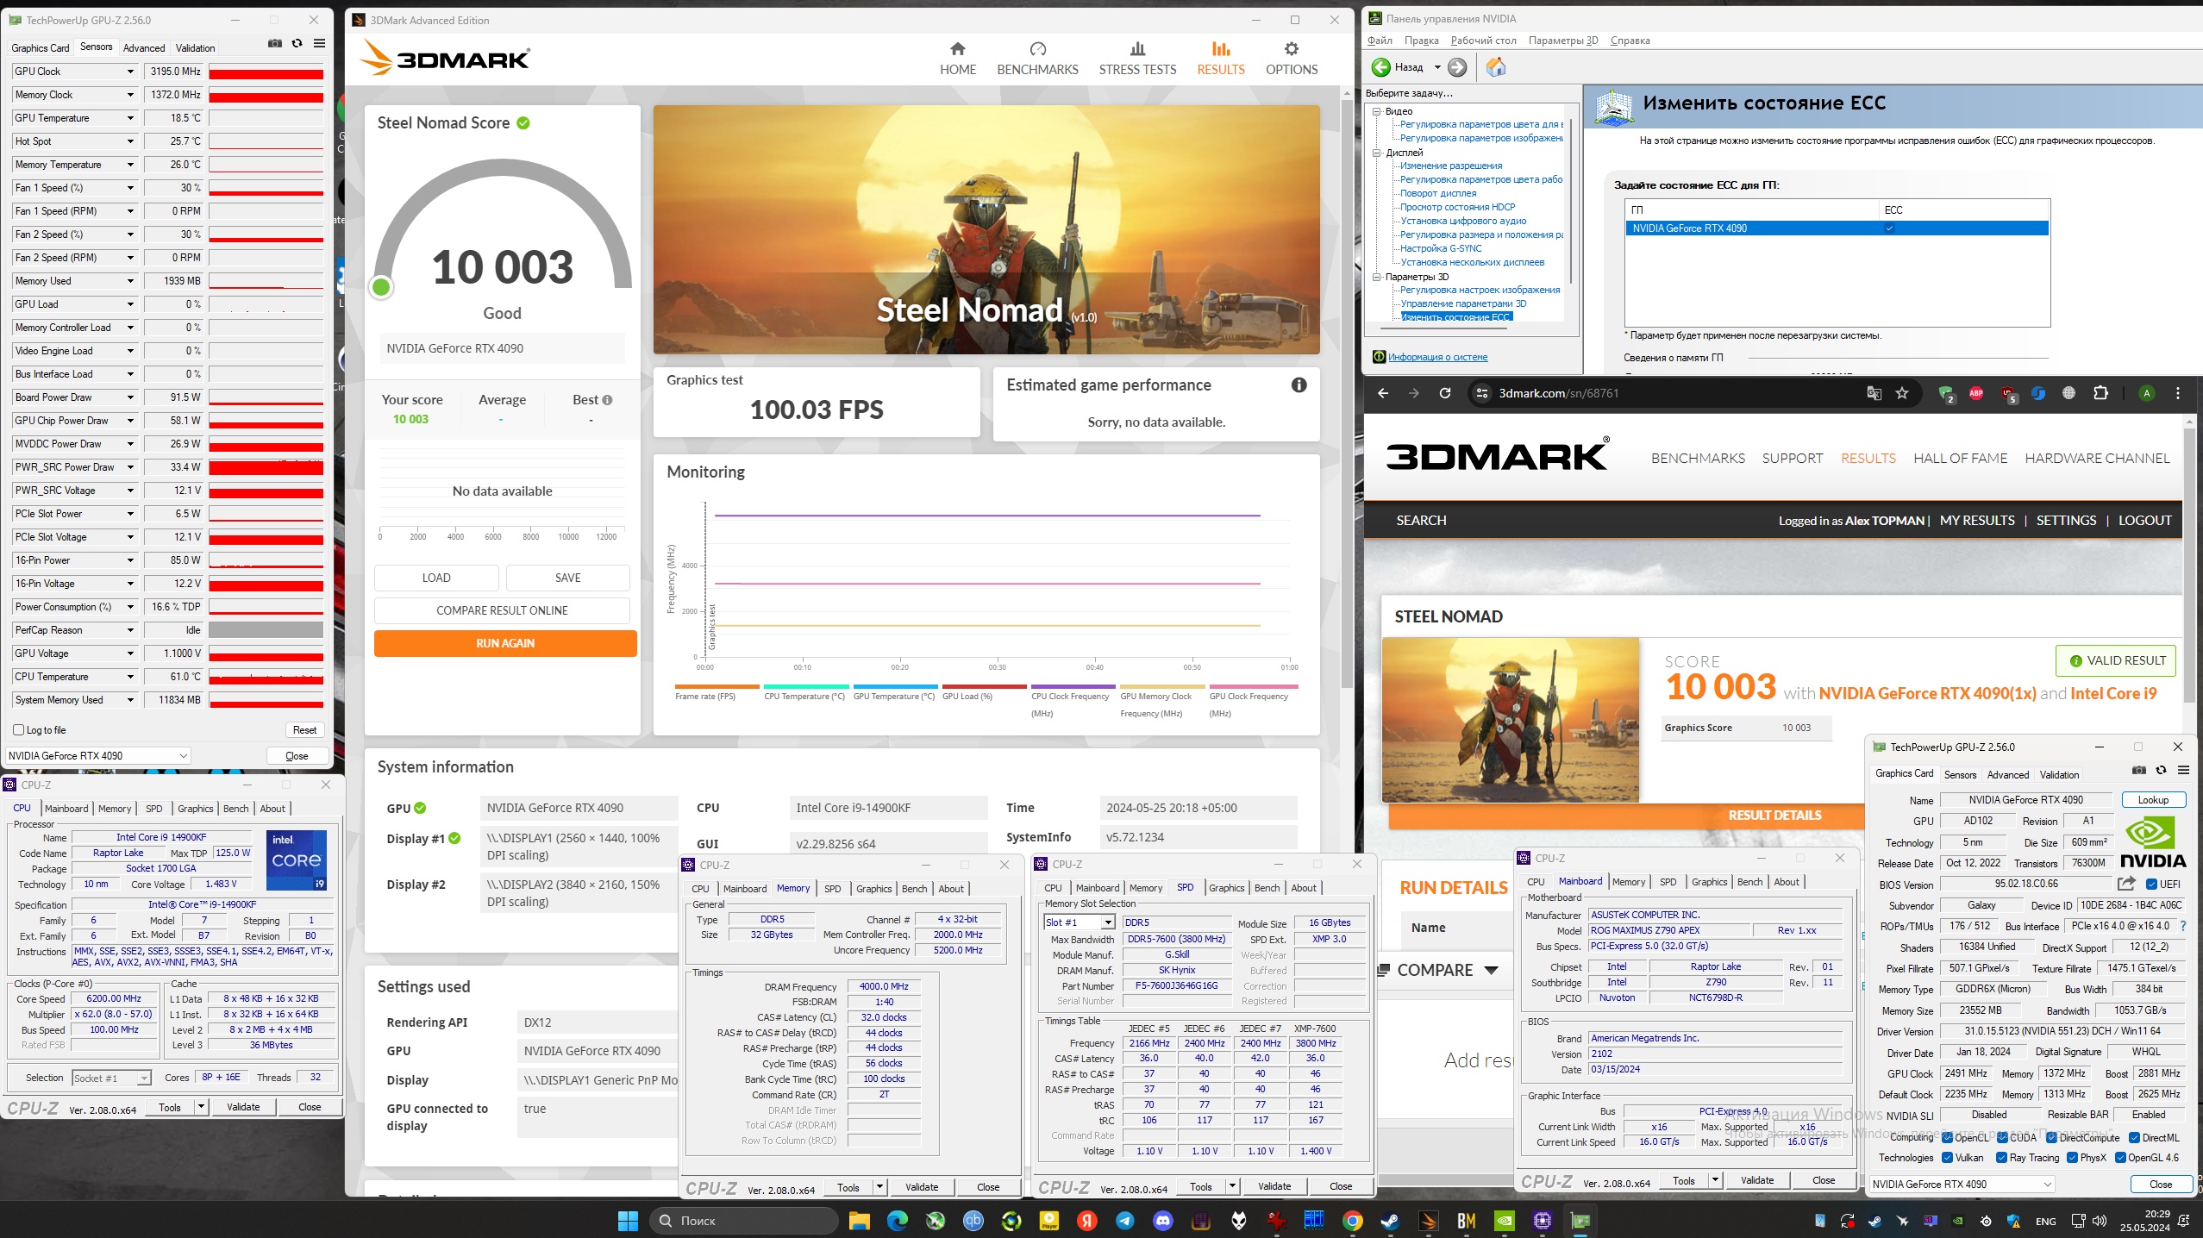
Task: Take screenshot in GPU-Z Graphics Card window
Action: point(2139,770)
